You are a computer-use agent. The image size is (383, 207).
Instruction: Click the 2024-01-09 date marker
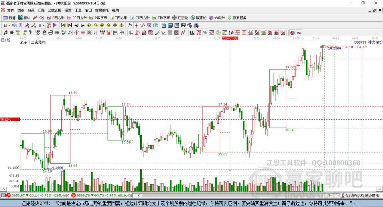coord(230,38)
